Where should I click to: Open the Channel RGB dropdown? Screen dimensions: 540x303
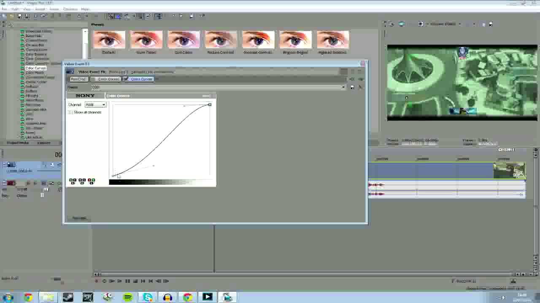[95, 105]
